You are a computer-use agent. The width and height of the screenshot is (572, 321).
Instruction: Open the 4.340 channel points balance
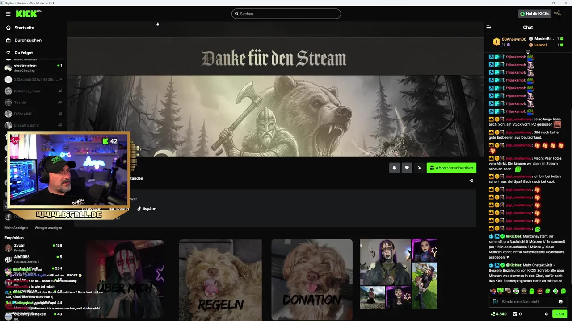click(x=499, y=314)
